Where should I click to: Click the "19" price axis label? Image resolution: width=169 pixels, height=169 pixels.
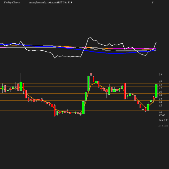[x=161, y=81]
